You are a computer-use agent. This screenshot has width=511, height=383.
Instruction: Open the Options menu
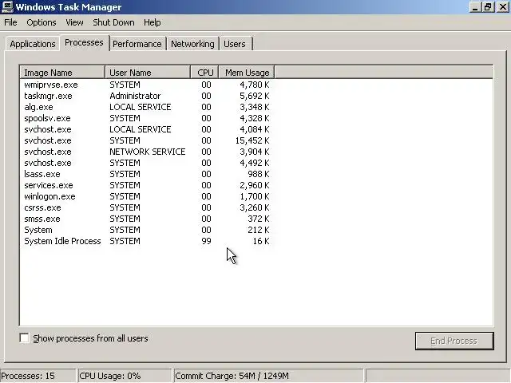[42, 22]
